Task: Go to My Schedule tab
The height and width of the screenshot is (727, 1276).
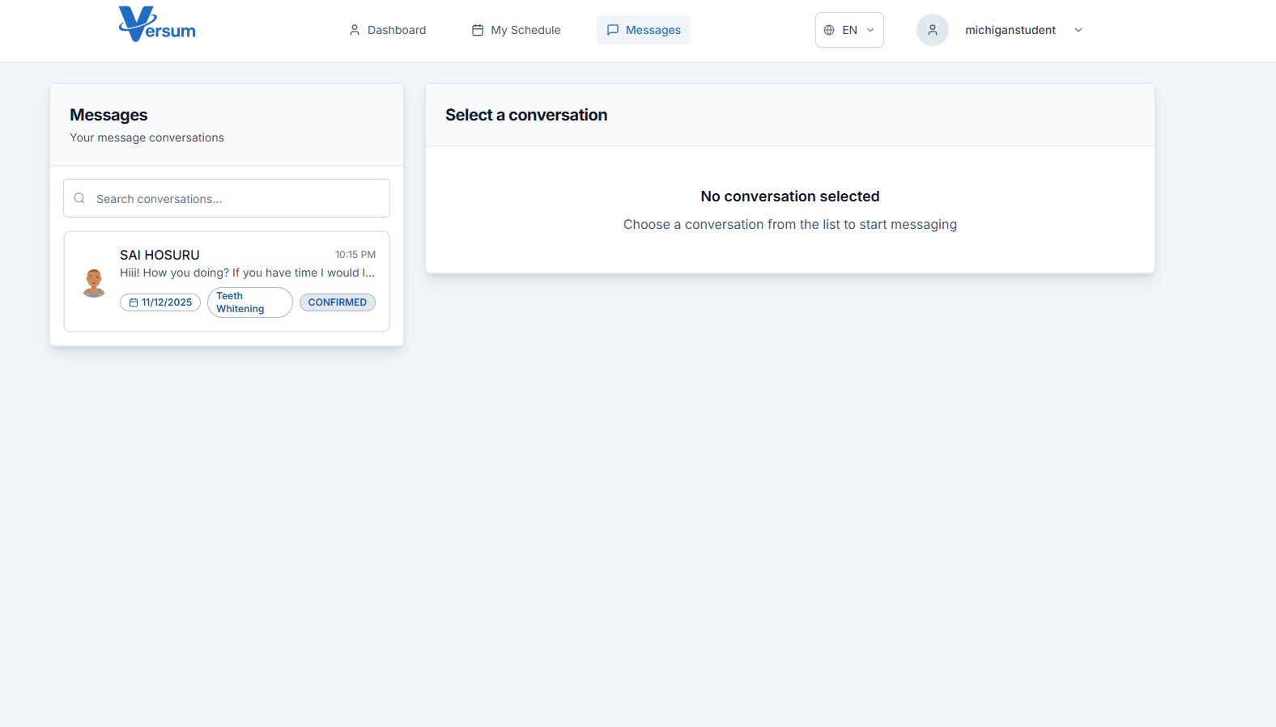Action: 516,30
